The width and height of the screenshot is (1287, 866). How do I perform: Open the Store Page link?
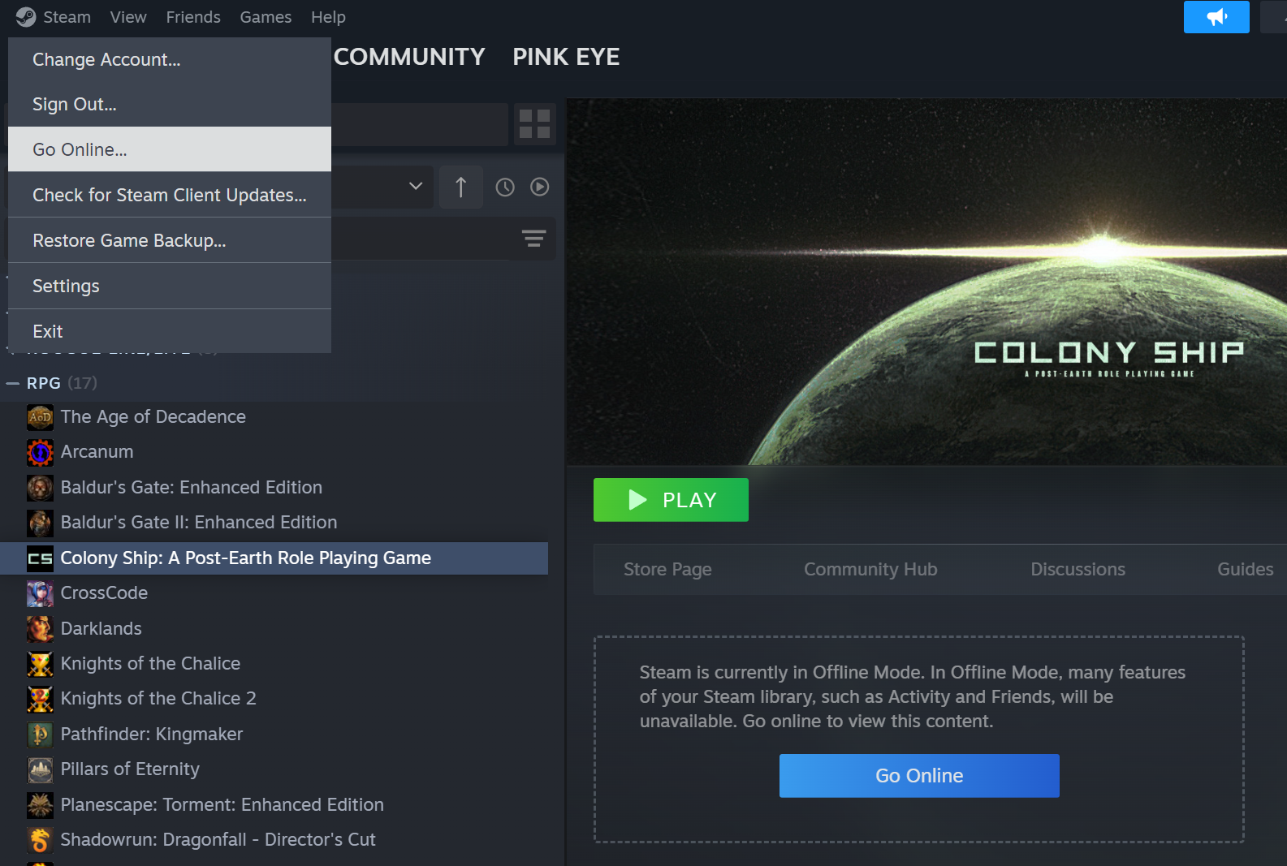pos(667,570)
